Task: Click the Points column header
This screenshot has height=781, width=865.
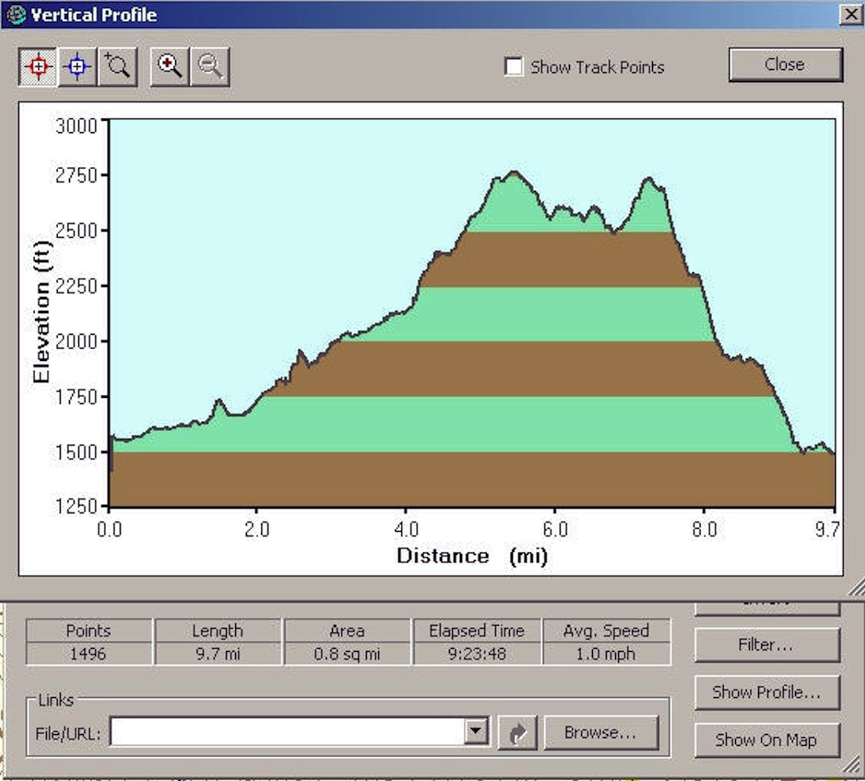Action: click(88, 631)
